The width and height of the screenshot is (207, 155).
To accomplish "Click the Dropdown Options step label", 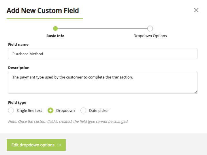I will click(150, 36).
